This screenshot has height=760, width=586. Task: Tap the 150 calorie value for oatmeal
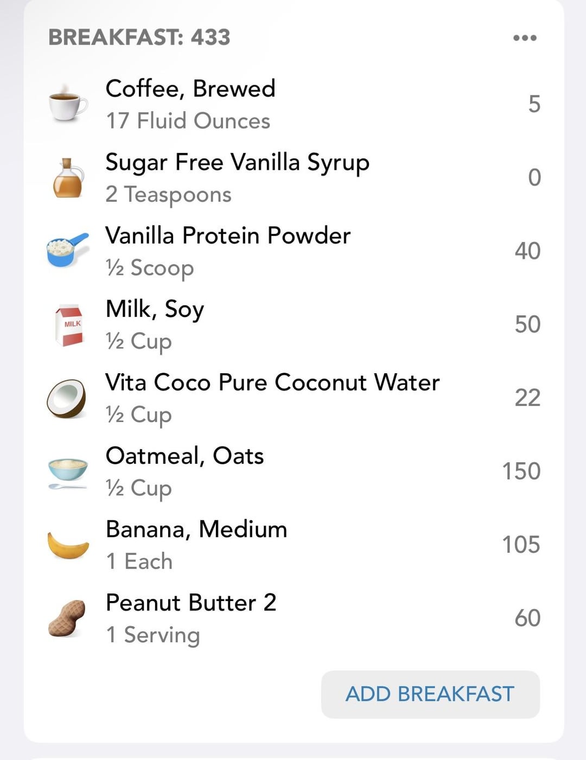(521, 471)
